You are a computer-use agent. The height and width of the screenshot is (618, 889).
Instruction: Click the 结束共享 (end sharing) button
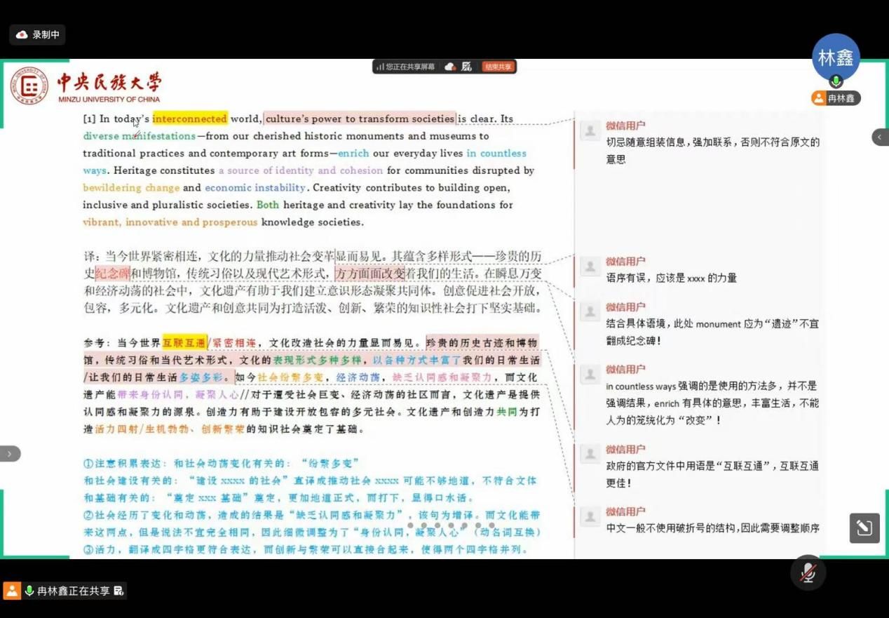point(498,67)
